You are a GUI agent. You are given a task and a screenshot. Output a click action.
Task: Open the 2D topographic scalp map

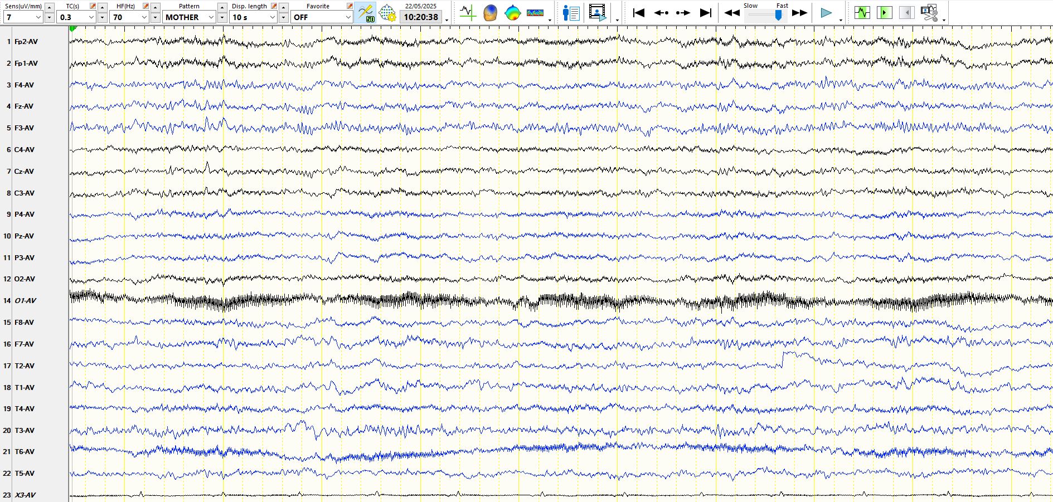pos(512,13)
